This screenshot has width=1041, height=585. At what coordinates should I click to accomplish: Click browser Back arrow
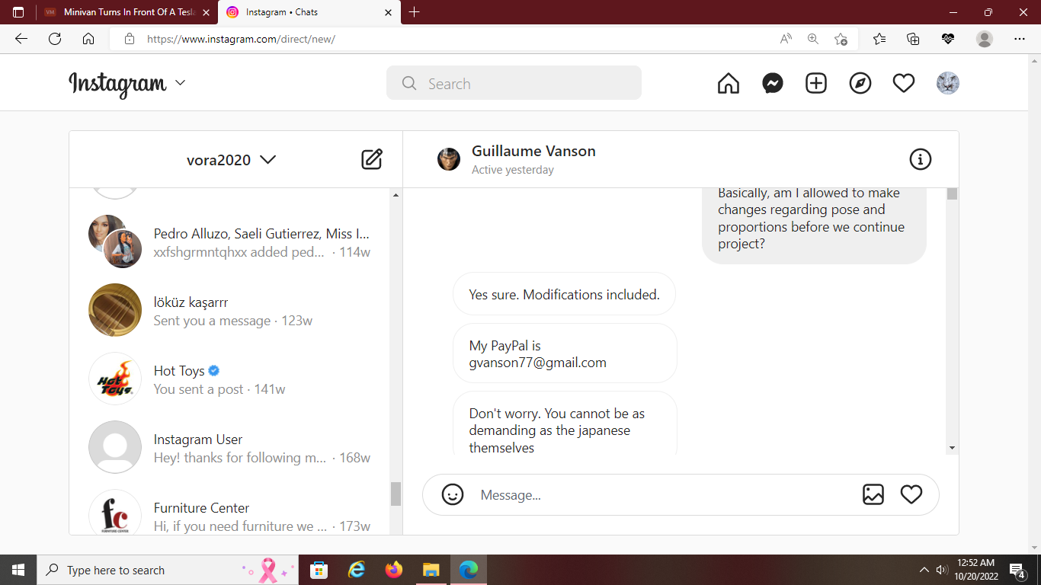point(21,39)
